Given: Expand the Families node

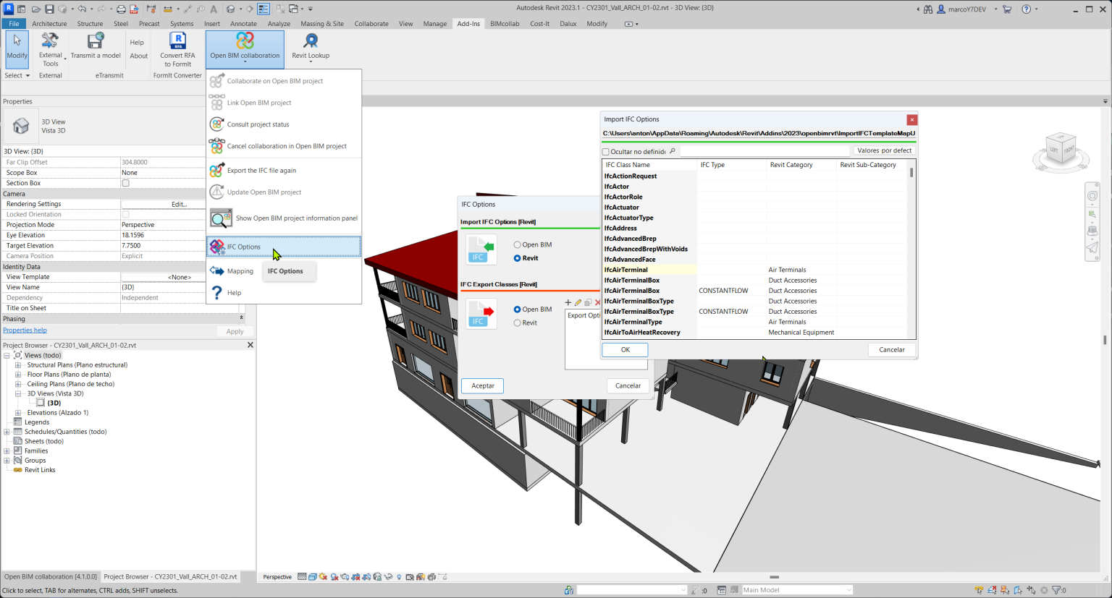Looking at the screenshot, I should 6,450.
